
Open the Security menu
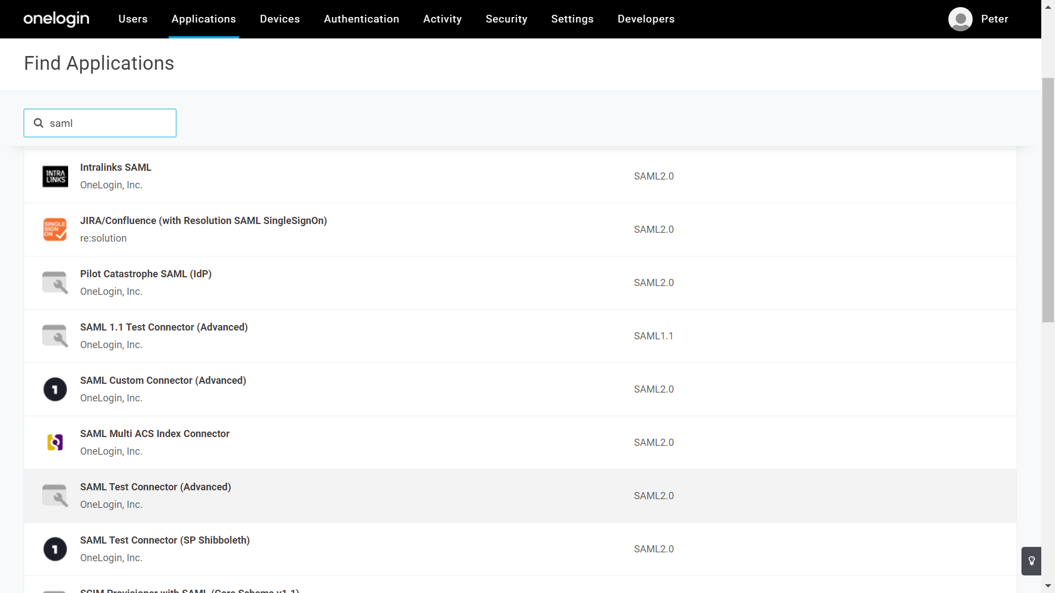[506, 19]
